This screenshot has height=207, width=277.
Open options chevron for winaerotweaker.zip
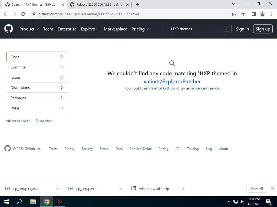(184, 189)
